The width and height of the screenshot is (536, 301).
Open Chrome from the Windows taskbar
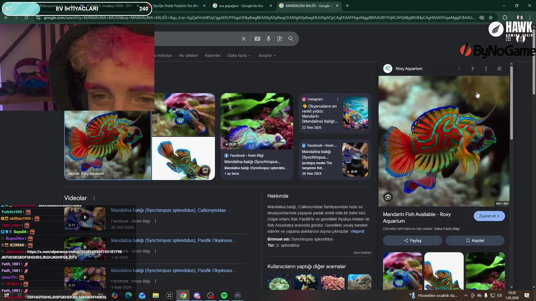[x=183, y=296]
